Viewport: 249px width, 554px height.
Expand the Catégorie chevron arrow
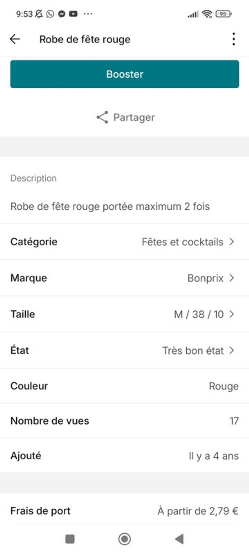(x=232, y=242)
